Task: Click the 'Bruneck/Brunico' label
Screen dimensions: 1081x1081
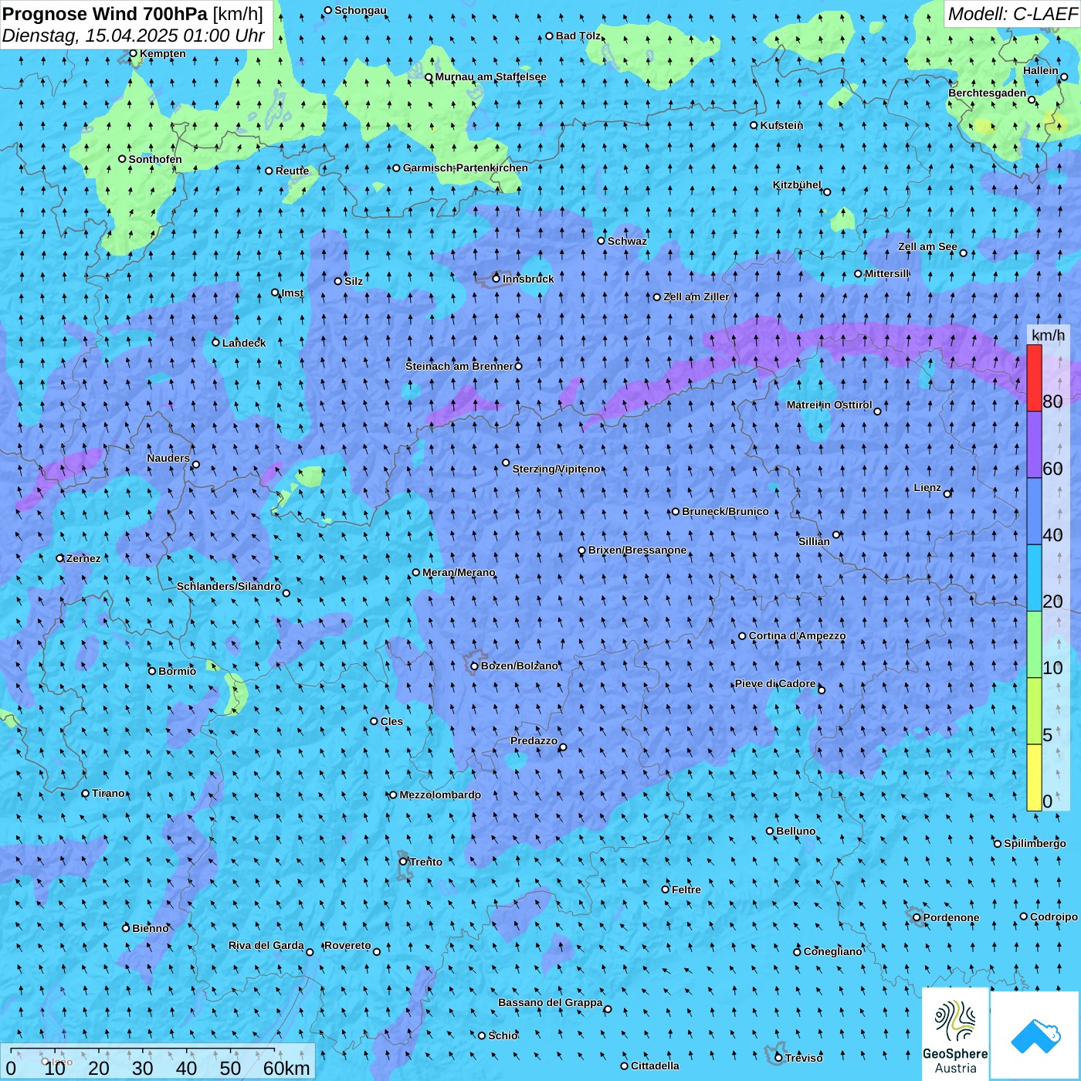Action: [x=725, y=511]
